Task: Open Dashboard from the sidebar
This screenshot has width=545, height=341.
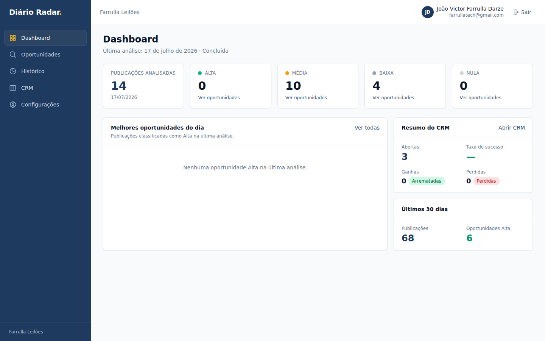Action: 45,38
